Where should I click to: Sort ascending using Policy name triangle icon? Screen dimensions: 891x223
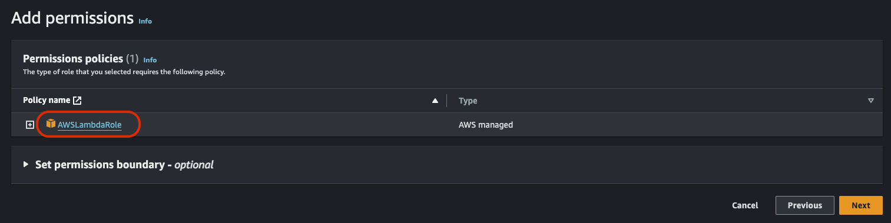point(435,101)
